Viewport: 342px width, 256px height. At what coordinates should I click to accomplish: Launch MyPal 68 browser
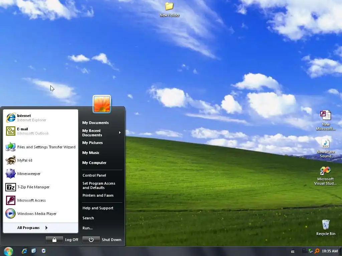(40, 160)
